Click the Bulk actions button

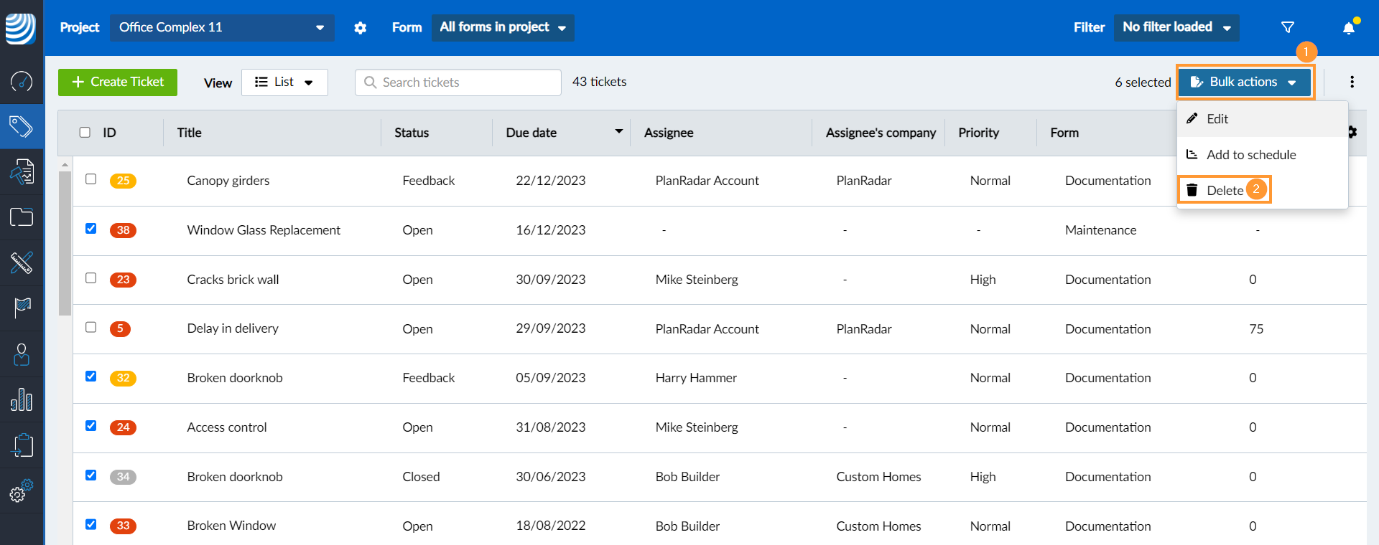[x=1244, y=82]
